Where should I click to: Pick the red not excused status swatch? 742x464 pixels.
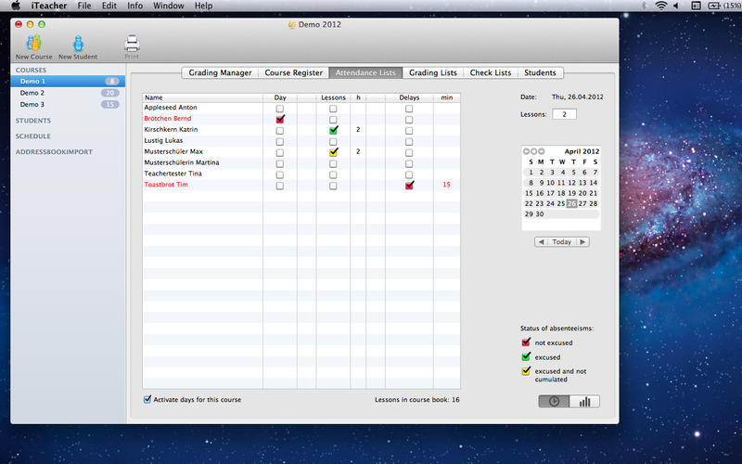click(x=526, y=342)
